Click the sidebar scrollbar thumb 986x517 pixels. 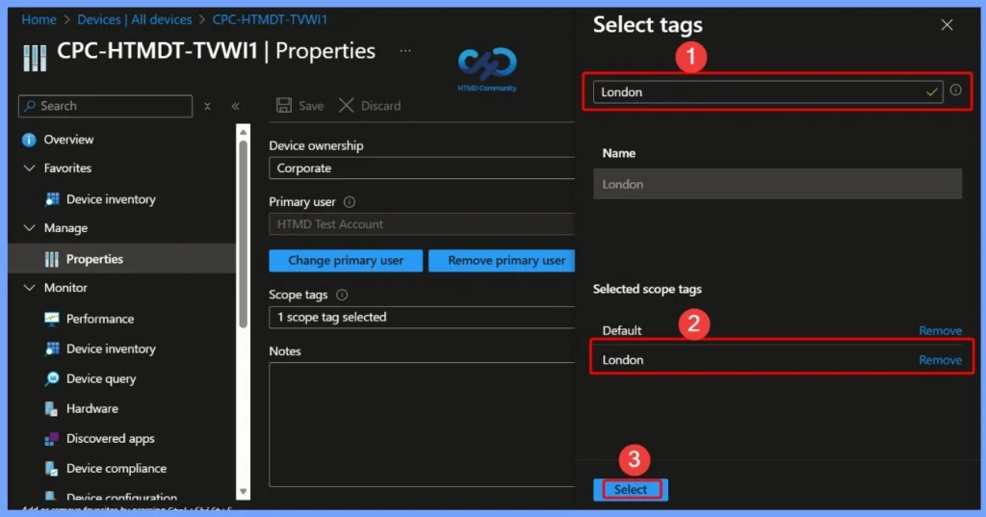click(243, 234)
